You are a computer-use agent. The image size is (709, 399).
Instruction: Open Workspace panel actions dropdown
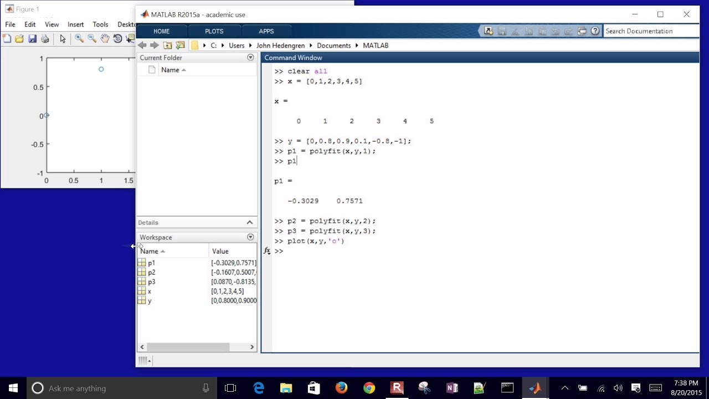250,237
